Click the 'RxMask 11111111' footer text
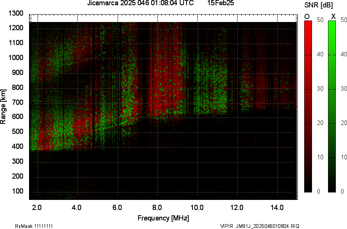Viewport: 347px width, 229px height. (34, 226)
